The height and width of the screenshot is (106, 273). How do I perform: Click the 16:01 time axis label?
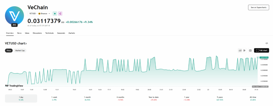[x=90, y=90]
